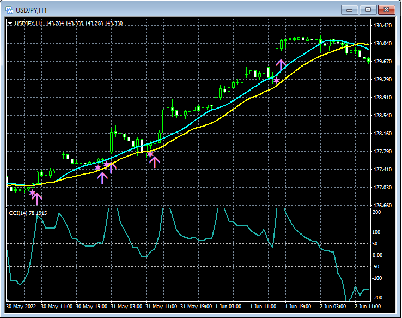
Task: Click the 127.410 price scale label
Action: (383, 170)
